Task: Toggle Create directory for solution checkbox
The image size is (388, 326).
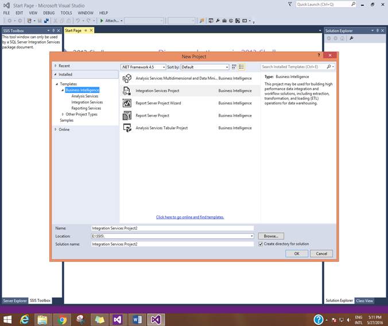Action: pyautogui.click(x=260, y=244)
